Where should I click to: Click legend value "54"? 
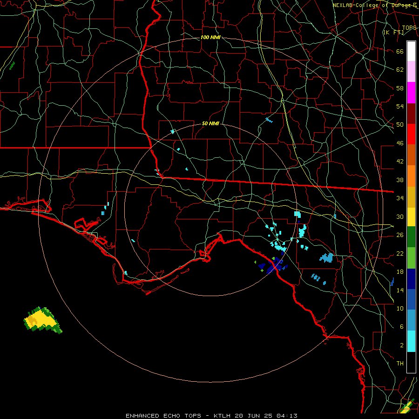click(400, 106)
